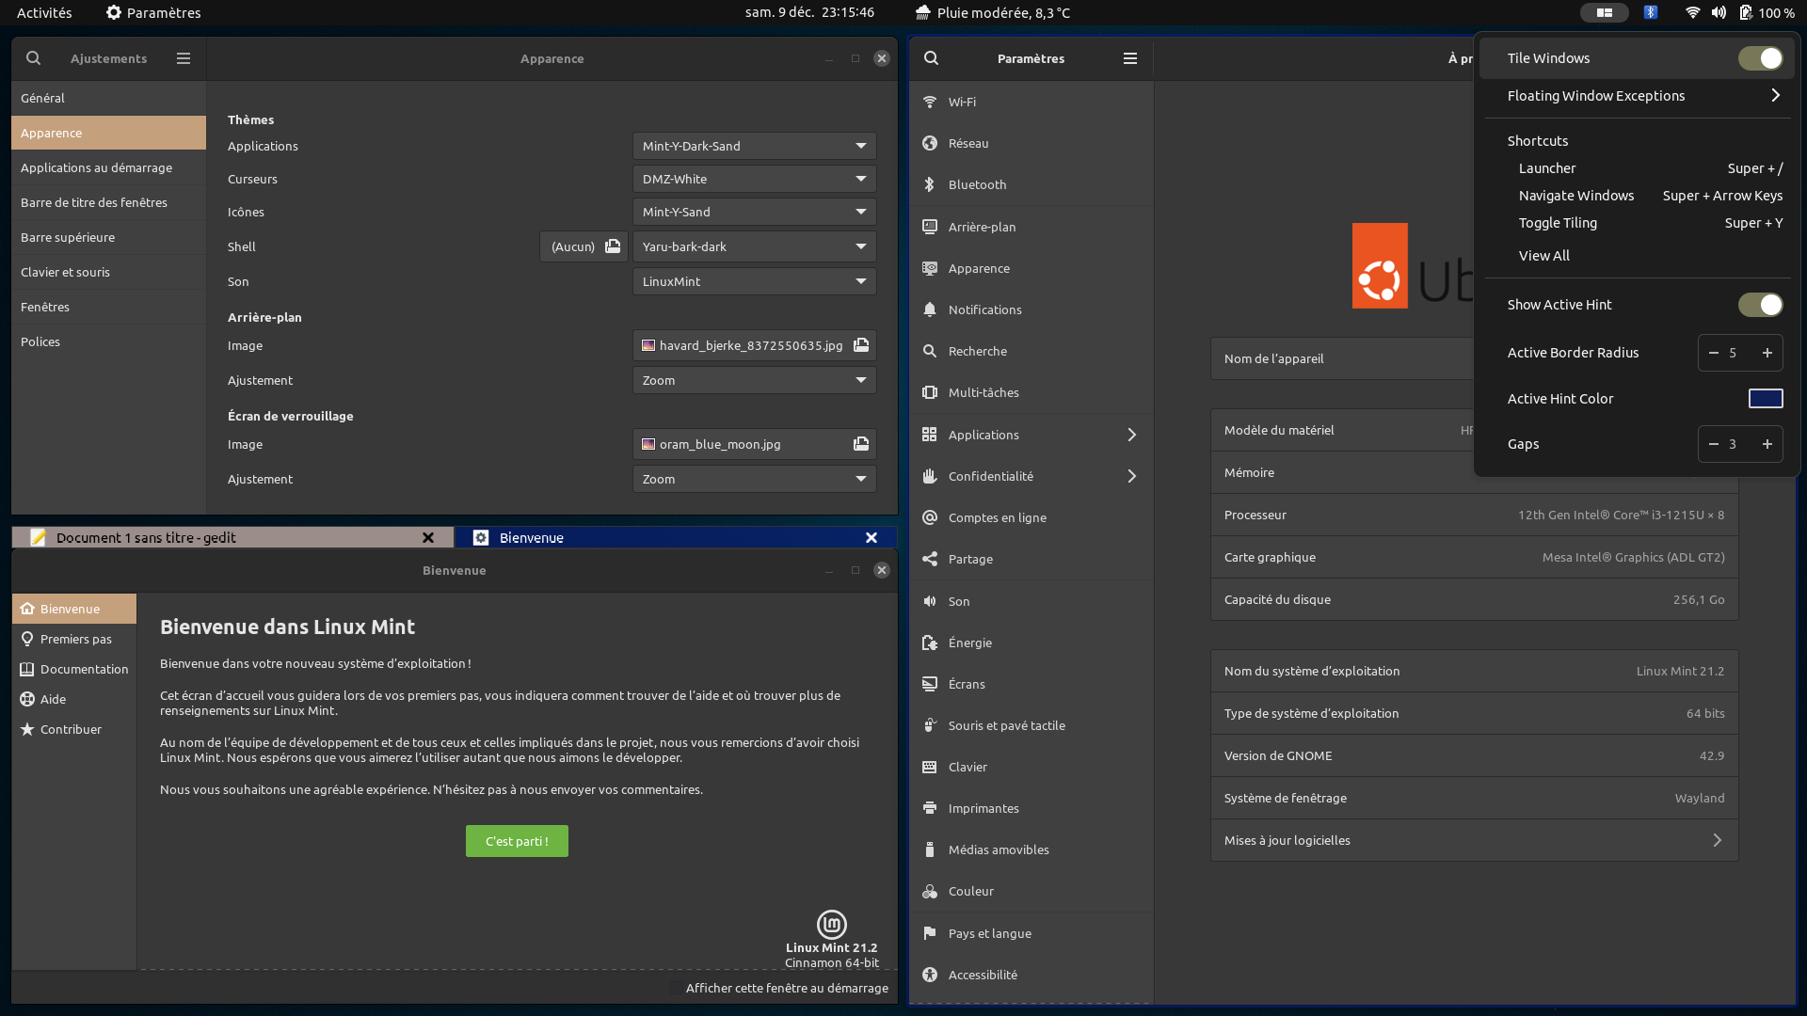This screenshot has width=1807, height=1016.
Task: Toggle the Tile Windows switch
Action: 1760,58
